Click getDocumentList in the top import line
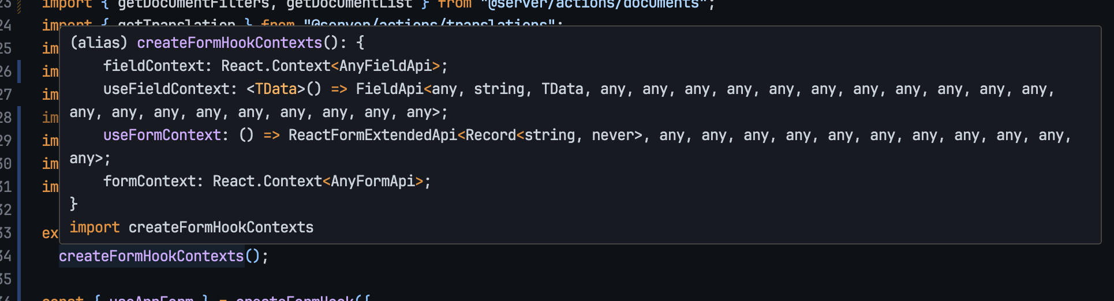 (349, 4)
